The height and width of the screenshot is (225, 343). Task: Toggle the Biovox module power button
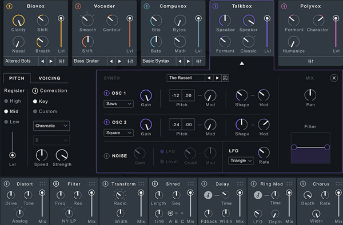9,6
